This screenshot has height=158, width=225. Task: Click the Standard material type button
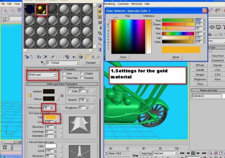[x=90, y=63]
